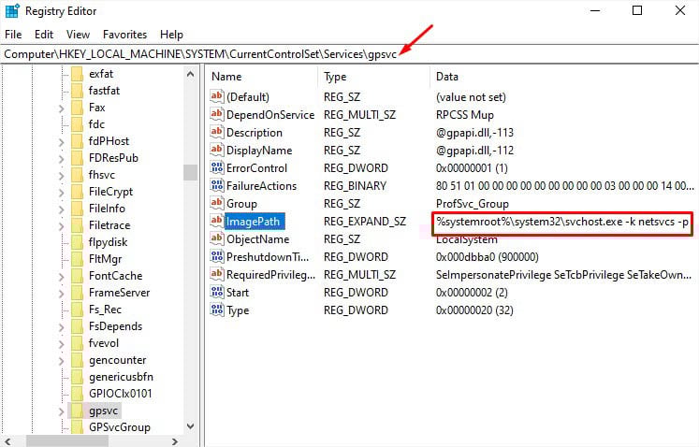Click the genericusbfn folder icon
This screenshot has width=699, height=447.
(x=77, y=377)
